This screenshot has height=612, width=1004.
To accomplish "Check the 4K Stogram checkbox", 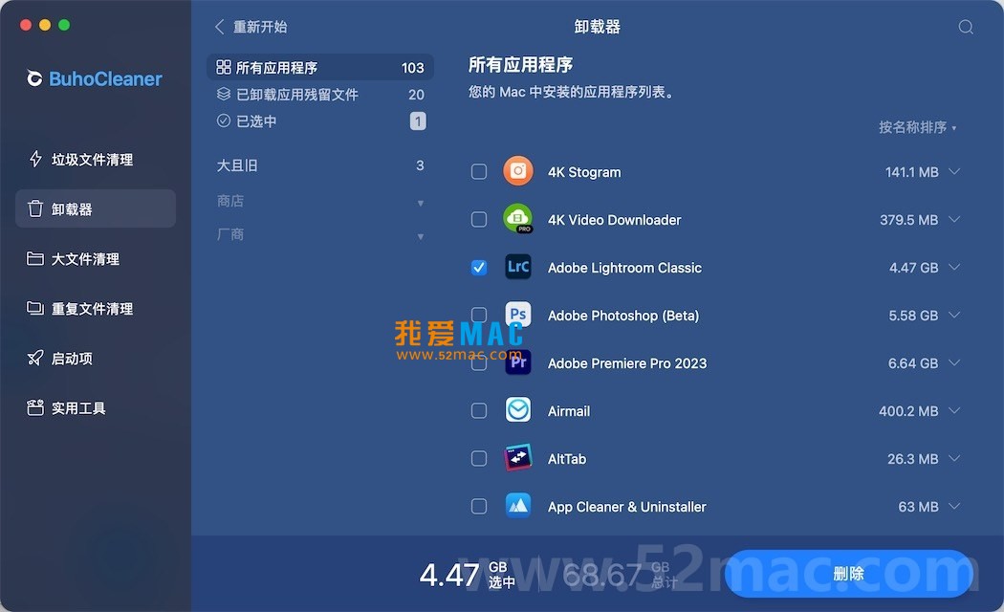I will point(479,171).
